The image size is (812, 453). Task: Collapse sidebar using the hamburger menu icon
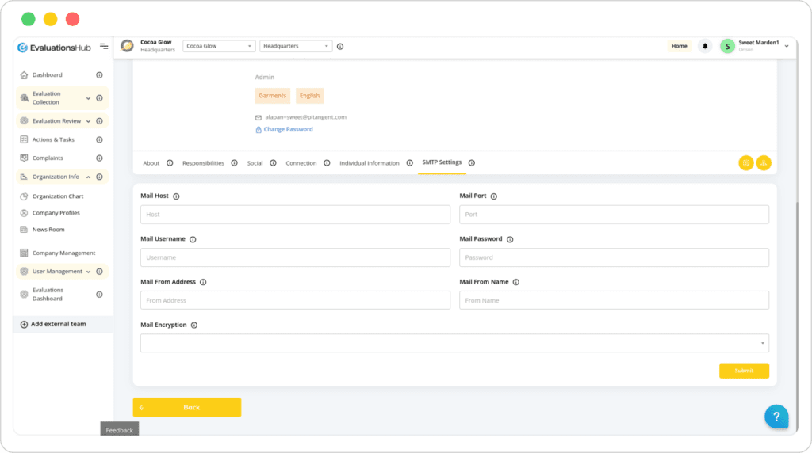click(104, 47)
